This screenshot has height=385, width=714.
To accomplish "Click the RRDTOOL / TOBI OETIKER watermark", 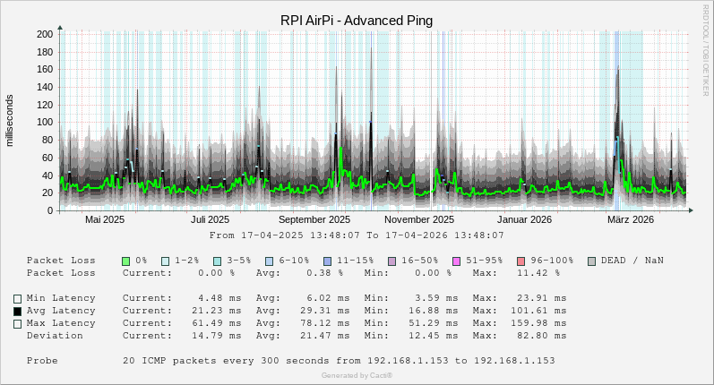I will tap(706, 38).
